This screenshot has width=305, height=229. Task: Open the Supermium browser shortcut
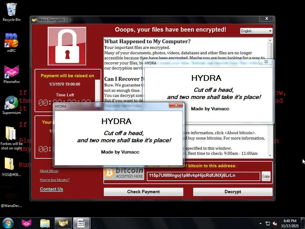click(12, 105)
